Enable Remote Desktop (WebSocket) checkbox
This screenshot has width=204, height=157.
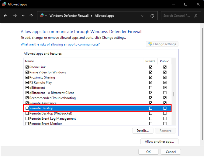(x=27, y=113)
